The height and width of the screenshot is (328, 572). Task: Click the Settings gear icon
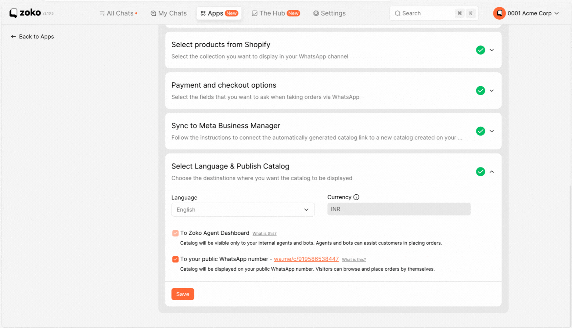click(316, 13)
